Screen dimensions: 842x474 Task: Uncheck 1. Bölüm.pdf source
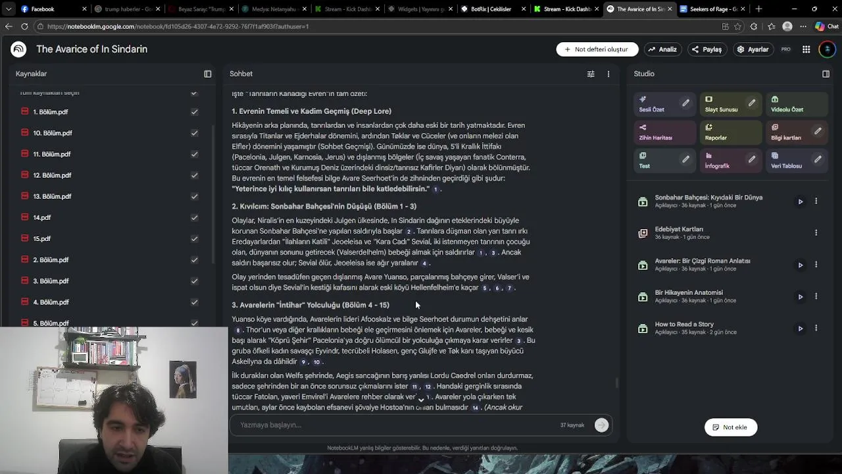(194, 112)
